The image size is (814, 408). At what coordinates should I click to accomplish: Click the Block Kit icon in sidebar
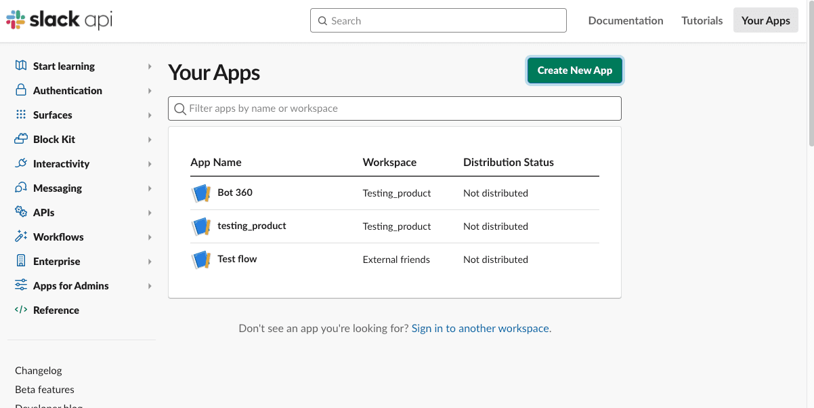tap(21, 139)
